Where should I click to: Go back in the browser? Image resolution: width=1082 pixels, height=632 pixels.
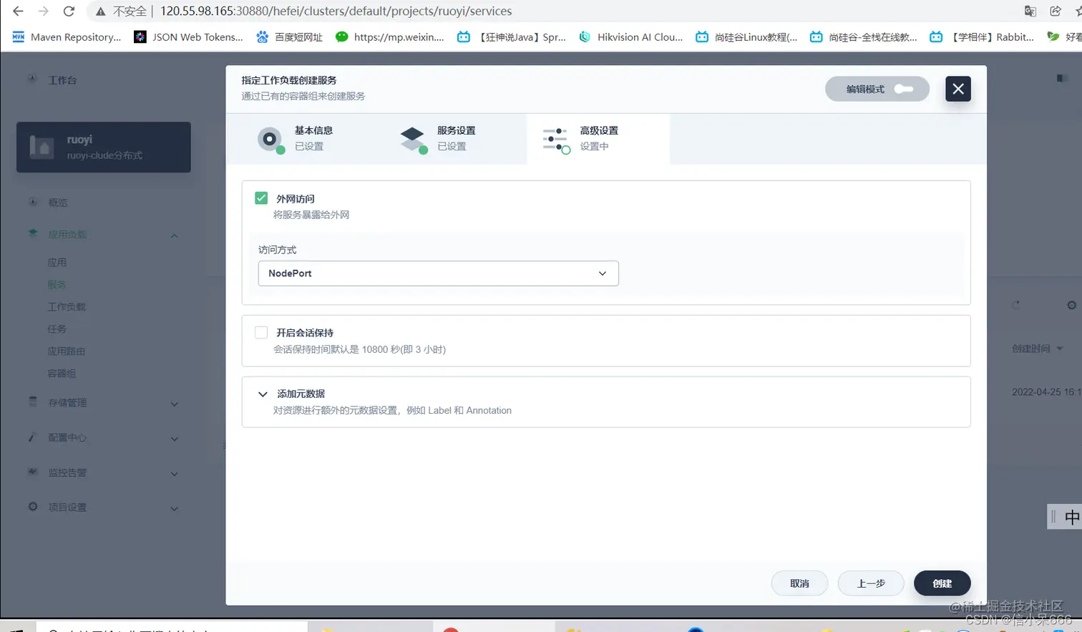(18, 11)
